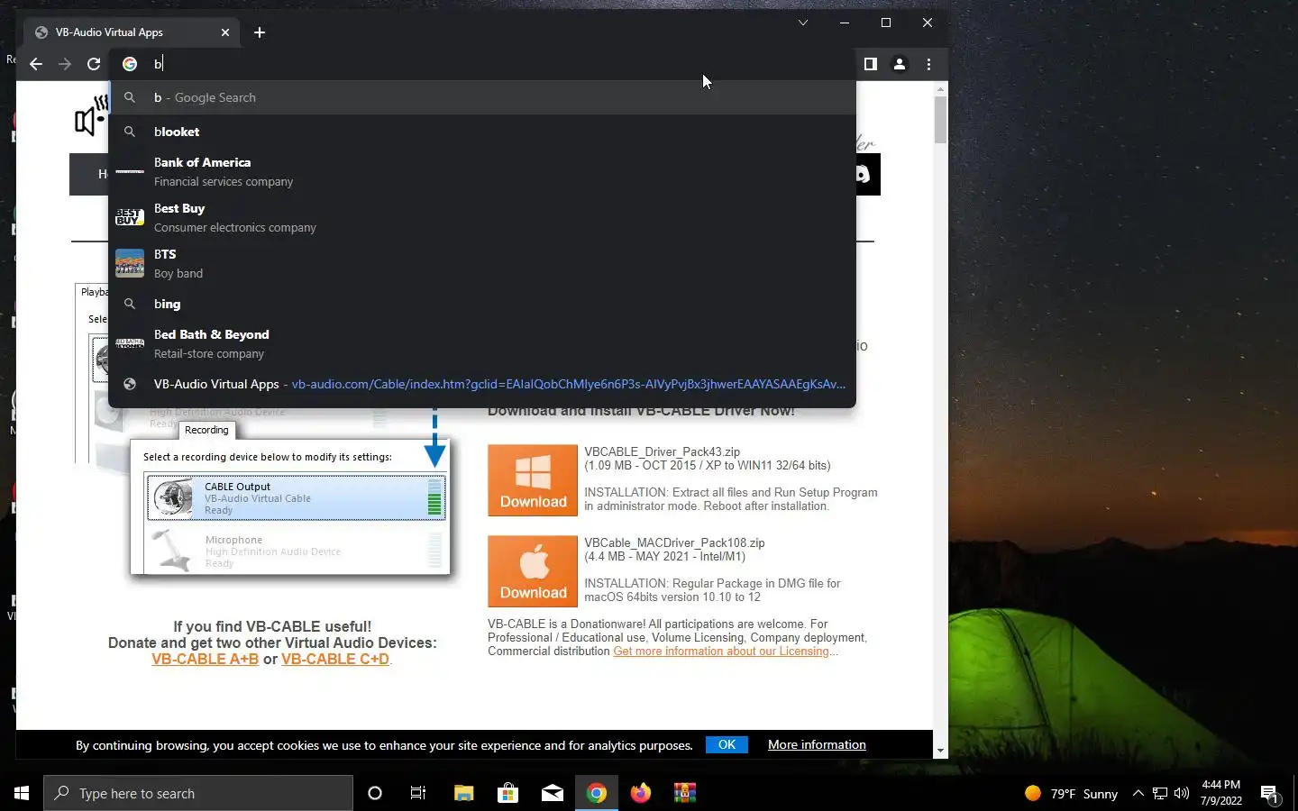The height and width of the screenshot is (811, 1298).
Task: Select the VB-Audio Virtual Apps tab
Action: [x=132, y=32]
